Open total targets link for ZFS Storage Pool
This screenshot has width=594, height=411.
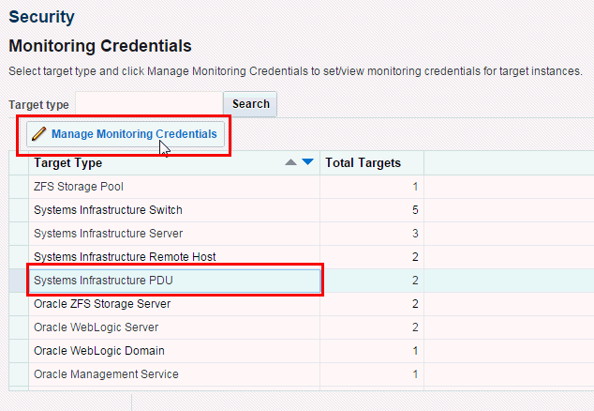(414, 187)
